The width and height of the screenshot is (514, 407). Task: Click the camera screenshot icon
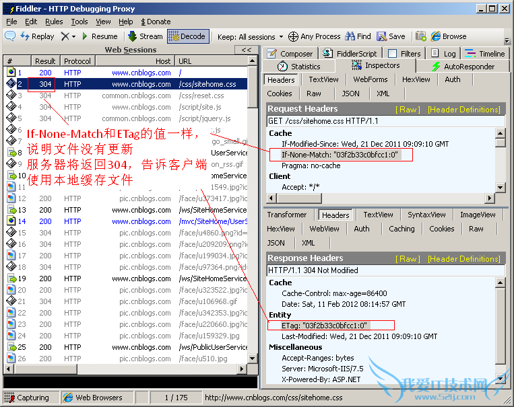pos(421,36)
